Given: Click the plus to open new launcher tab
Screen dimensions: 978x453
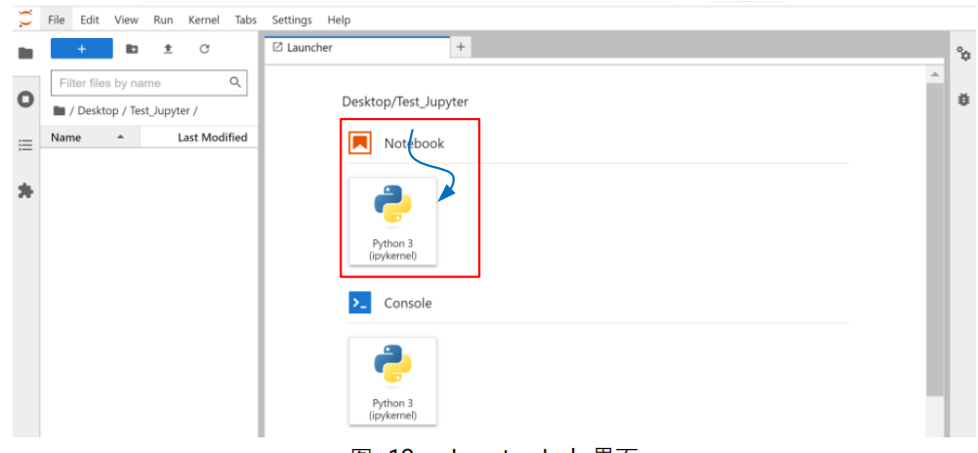Looking at the screenshot, I should [x=461, y=47].
